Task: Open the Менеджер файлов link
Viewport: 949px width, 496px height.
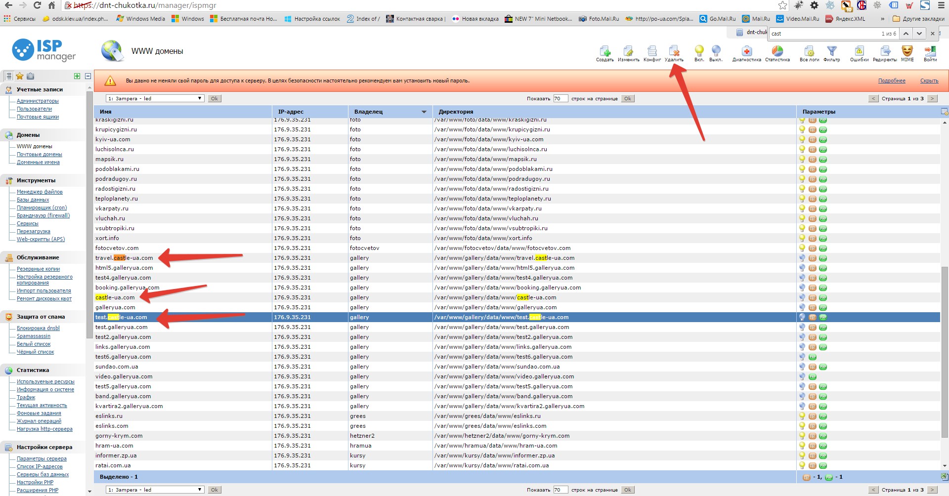Action: [x=40, y=192]
